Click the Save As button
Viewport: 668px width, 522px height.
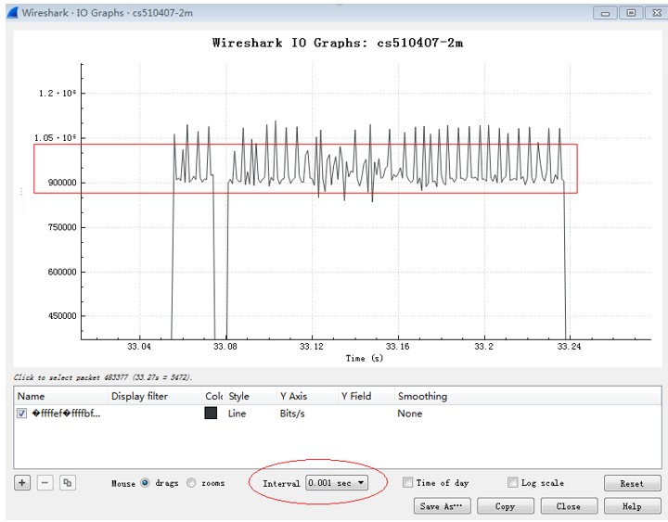[x=442, y=506]
